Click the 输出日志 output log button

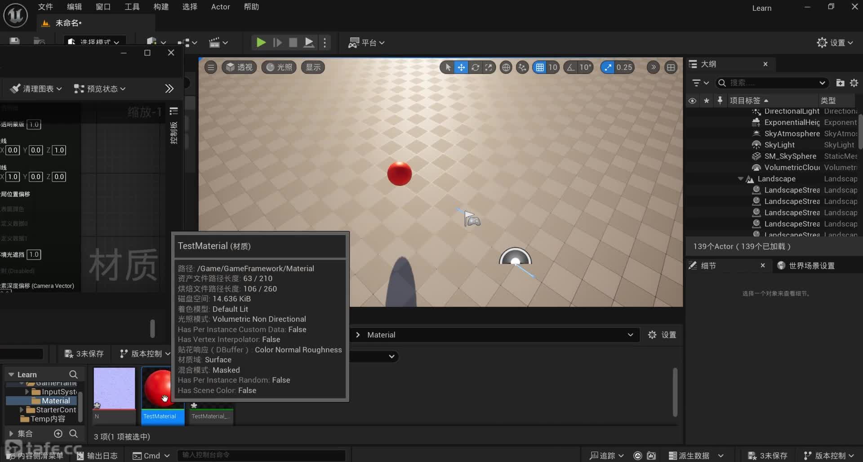(x=97, y=455)
